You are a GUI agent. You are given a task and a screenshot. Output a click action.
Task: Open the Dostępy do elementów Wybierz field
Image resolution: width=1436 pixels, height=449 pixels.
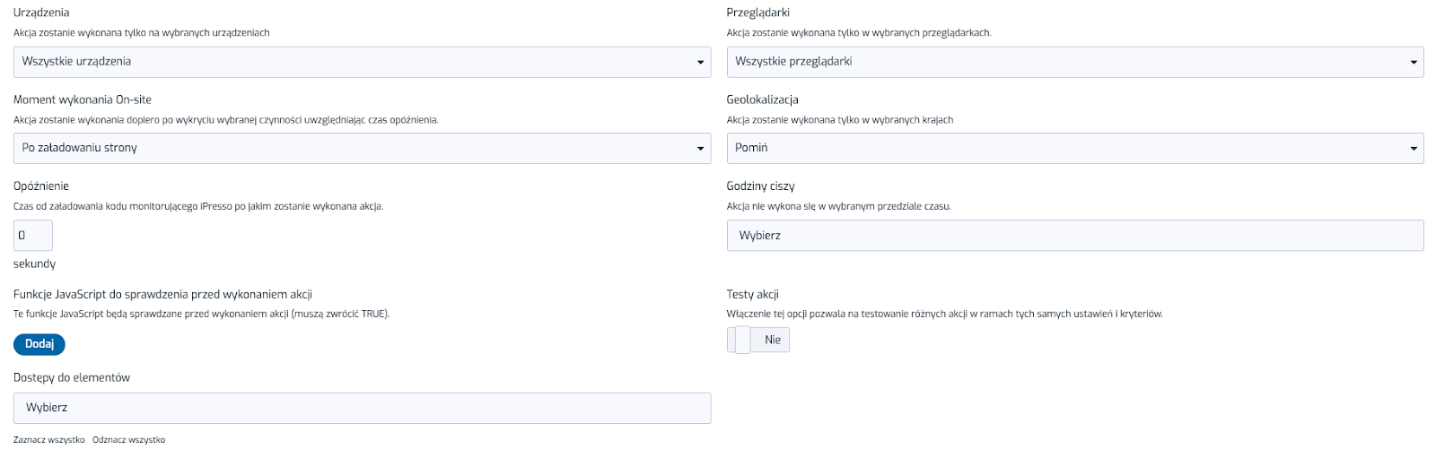(362, 408)
